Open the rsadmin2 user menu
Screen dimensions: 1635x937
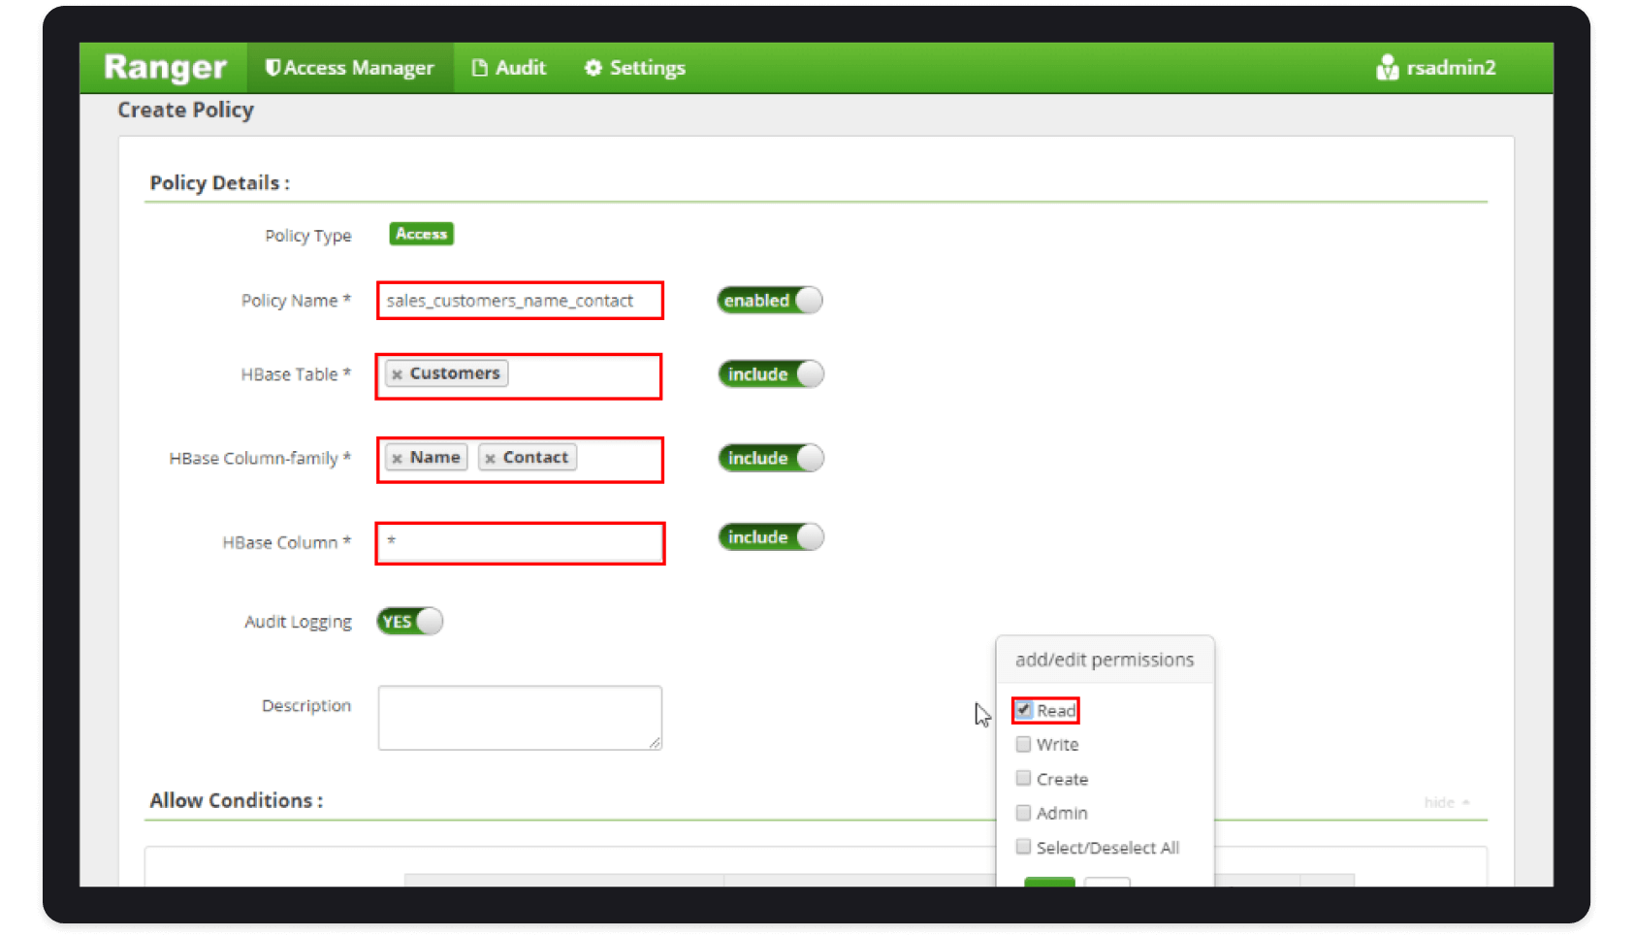[x=1450, y=67]
